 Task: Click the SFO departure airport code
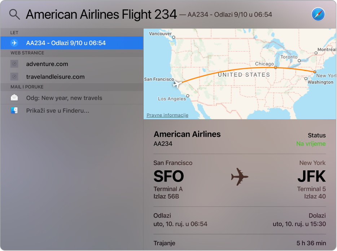(x=168, y=176)
